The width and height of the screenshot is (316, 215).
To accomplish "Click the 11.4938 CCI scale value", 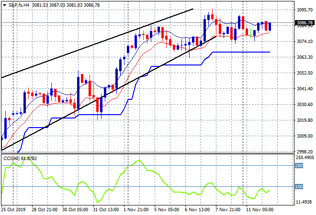I will [304, 202].
